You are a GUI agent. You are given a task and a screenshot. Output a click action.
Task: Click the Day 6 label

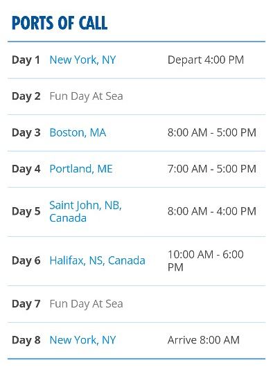tap(26, 260)
